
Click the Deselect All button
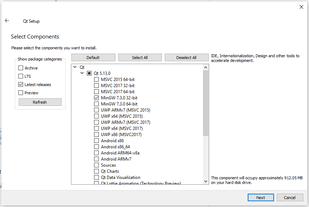186,58
